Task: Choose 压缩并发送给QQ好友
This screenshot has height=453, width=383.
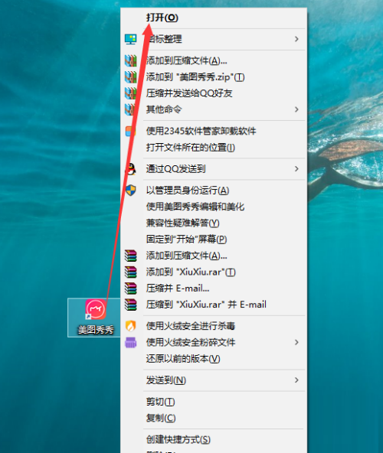Action: tap(189, 93)
